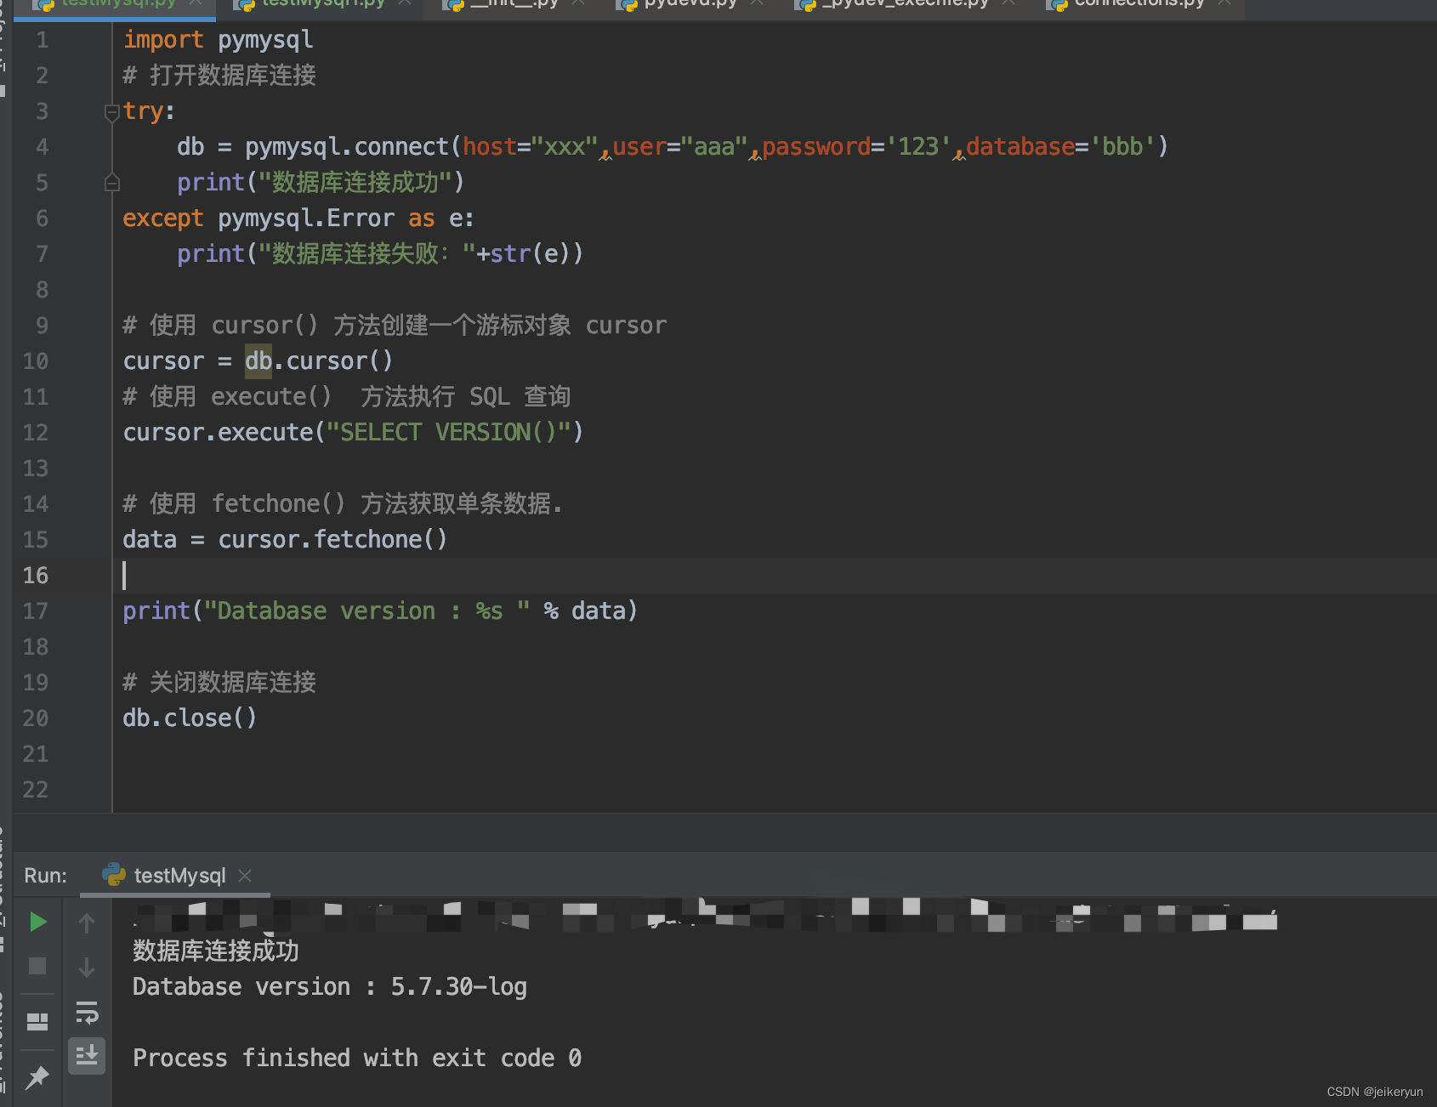The height and width of the screenshot is (1107, 1437).
Task: Place caret on empty line 16
Action: [x=774, y=576]
